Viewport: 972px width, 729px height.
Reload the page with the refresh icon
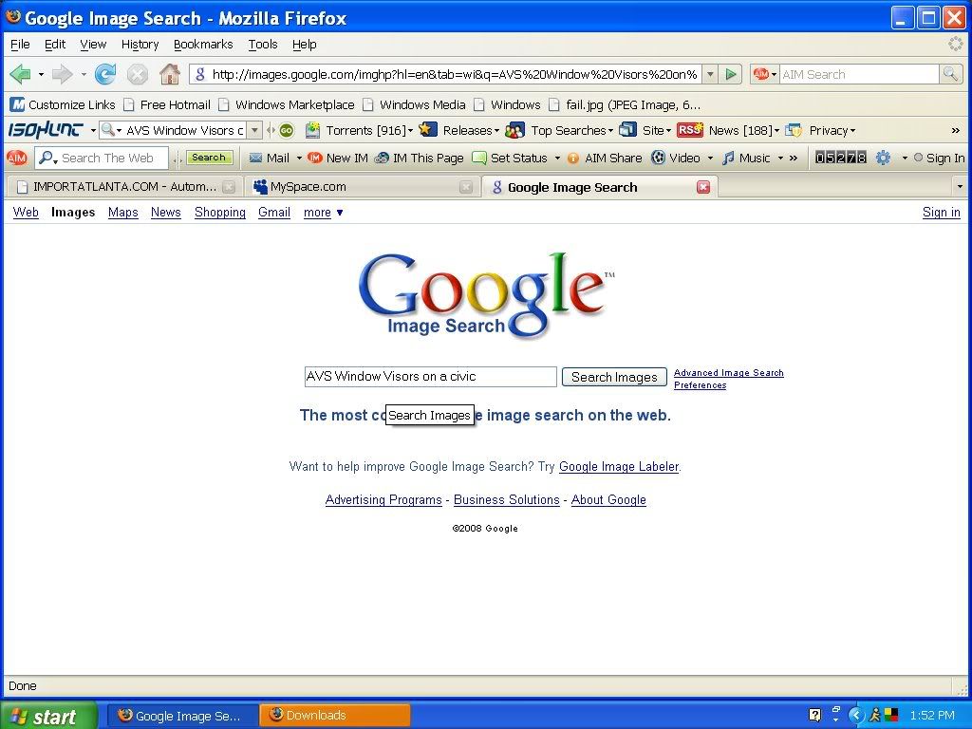click(105, 74)
